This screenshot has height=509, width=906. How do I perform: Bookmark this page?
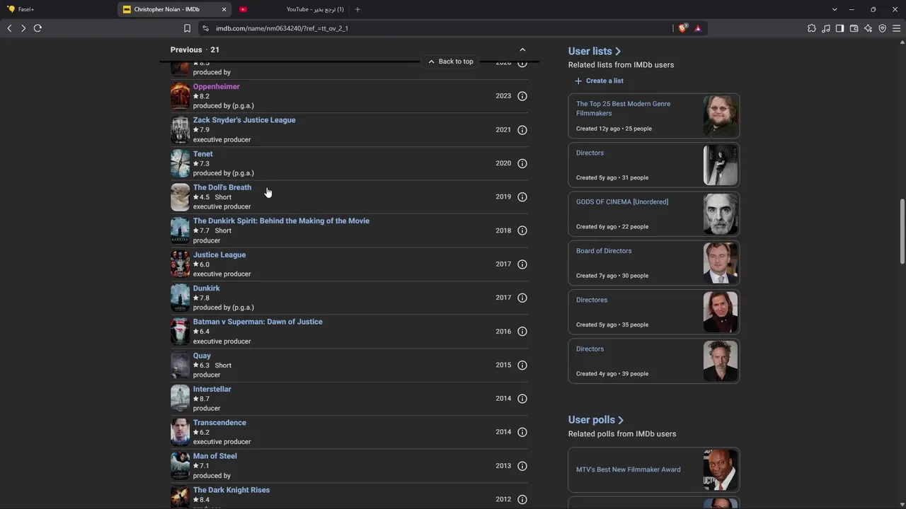tap(187, 28)
